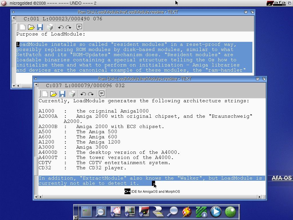Click New document icon in LoadModule.readme toolbar
Screen dimensions: 293x220
pyautogui.click(x=23, y=27)
